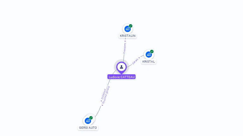Click the KRISTAL name label

[x=149, y=61]
